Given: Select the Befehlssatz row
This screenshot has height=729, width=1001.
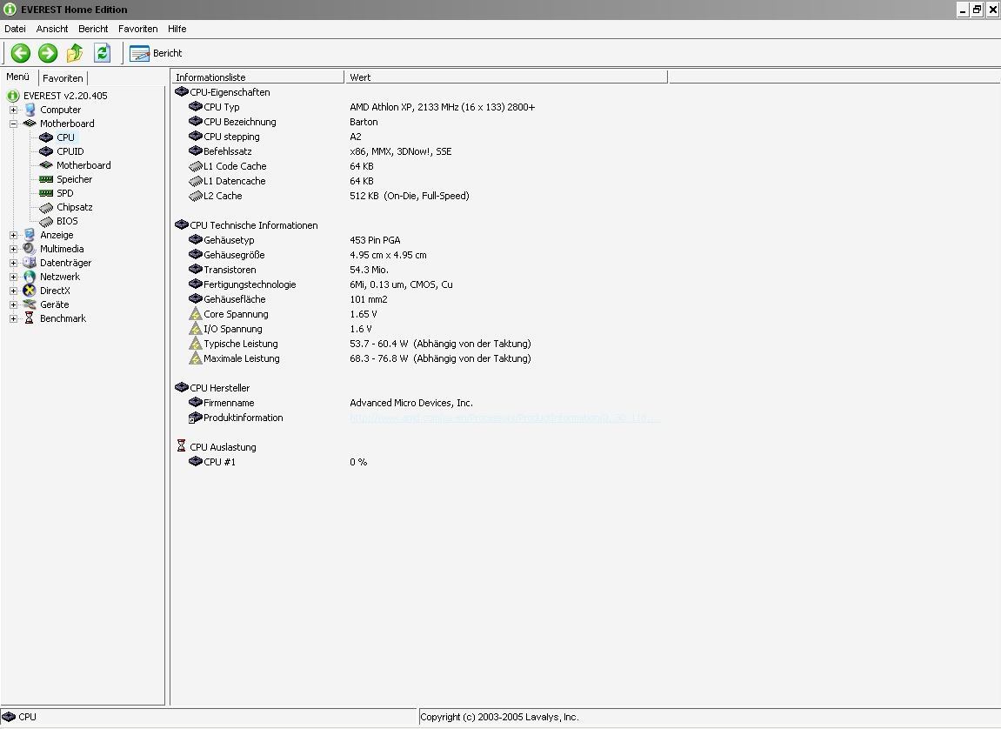Looking at the screenshot, I should pos(419,151).
